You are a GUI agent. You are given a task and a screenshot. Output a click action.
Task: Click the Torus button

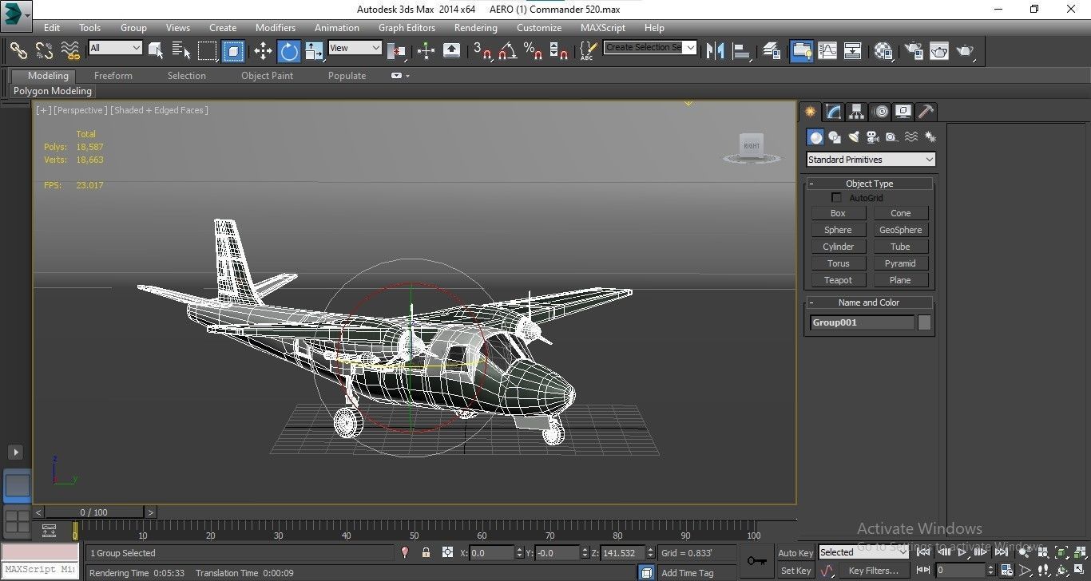pos(838,263)
